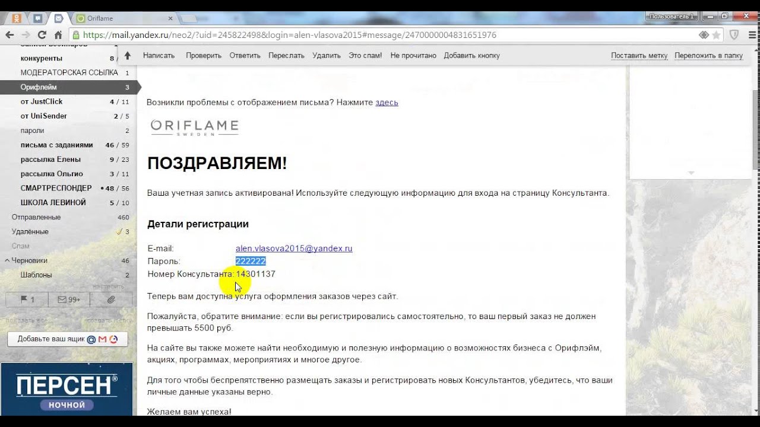Click Проверить to check mail
The image size is (760, 427).
(204, 55)
